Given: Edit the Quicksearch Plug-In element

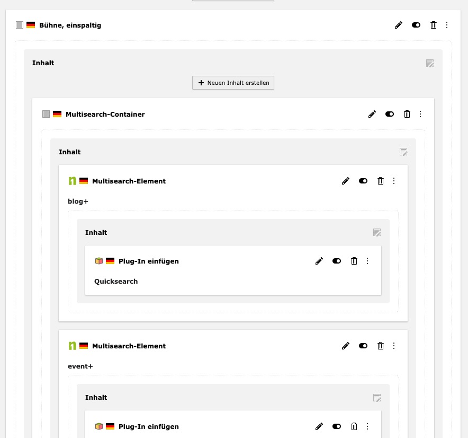Looking at the screenshot, I should pos(319,261).
